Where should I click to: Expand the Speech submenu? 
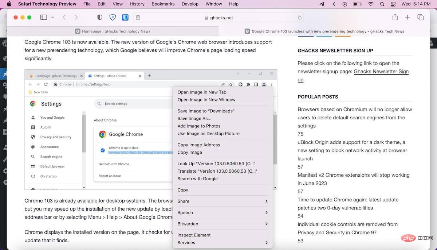pos(223,212)
